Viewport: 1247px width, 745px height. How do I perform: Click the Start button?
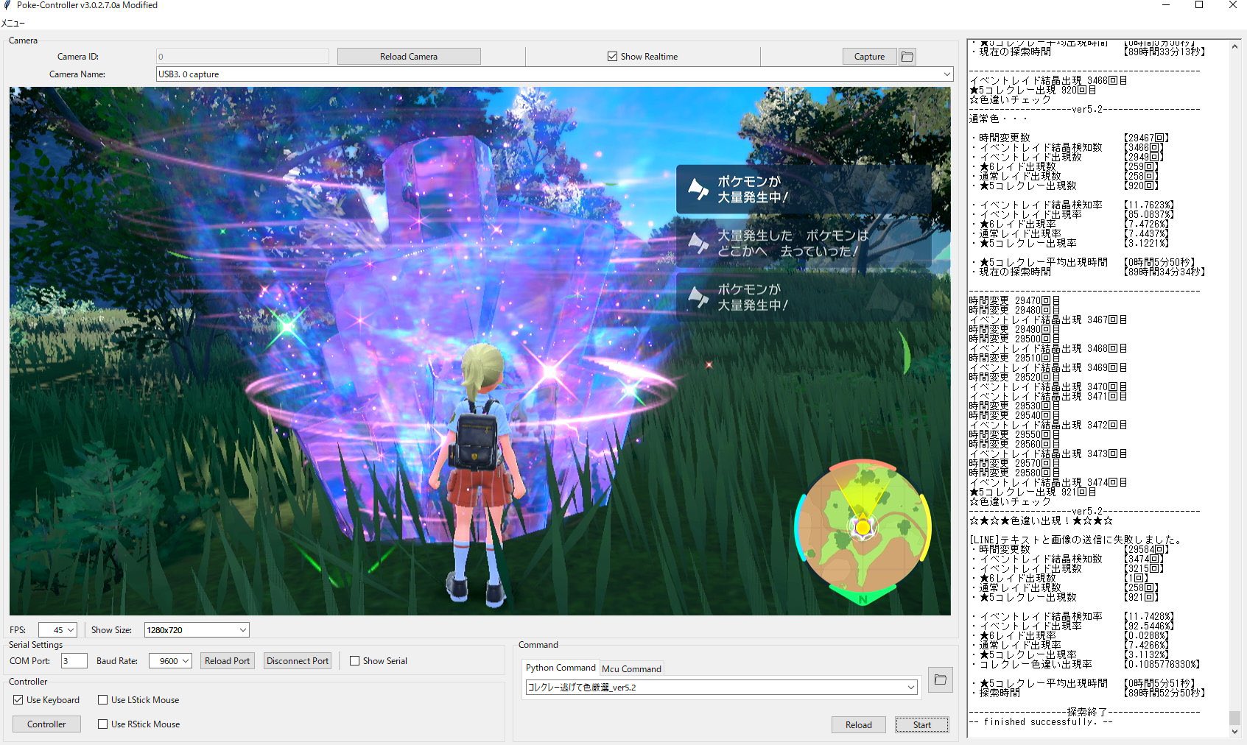point(921,725)
